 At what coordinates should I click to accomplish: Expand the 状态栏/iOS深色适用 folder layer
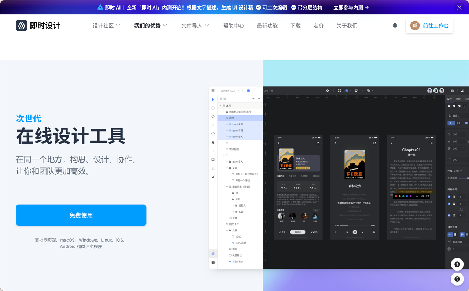pos(224,112)
